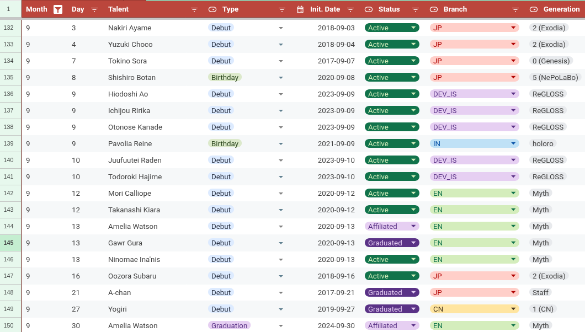
Task: Open the Talent column filter icon
Action: (x=194, y=9)
